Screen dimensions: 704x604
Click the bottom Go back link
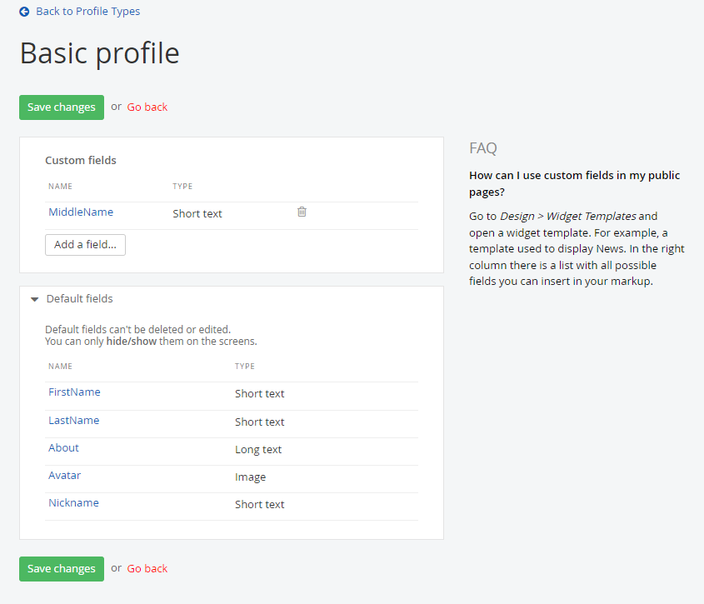click(x=147, y=569)
